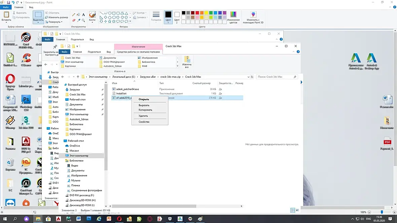
Task: Click the Search Crack 3ds Max field
Action: pos(275,77)
